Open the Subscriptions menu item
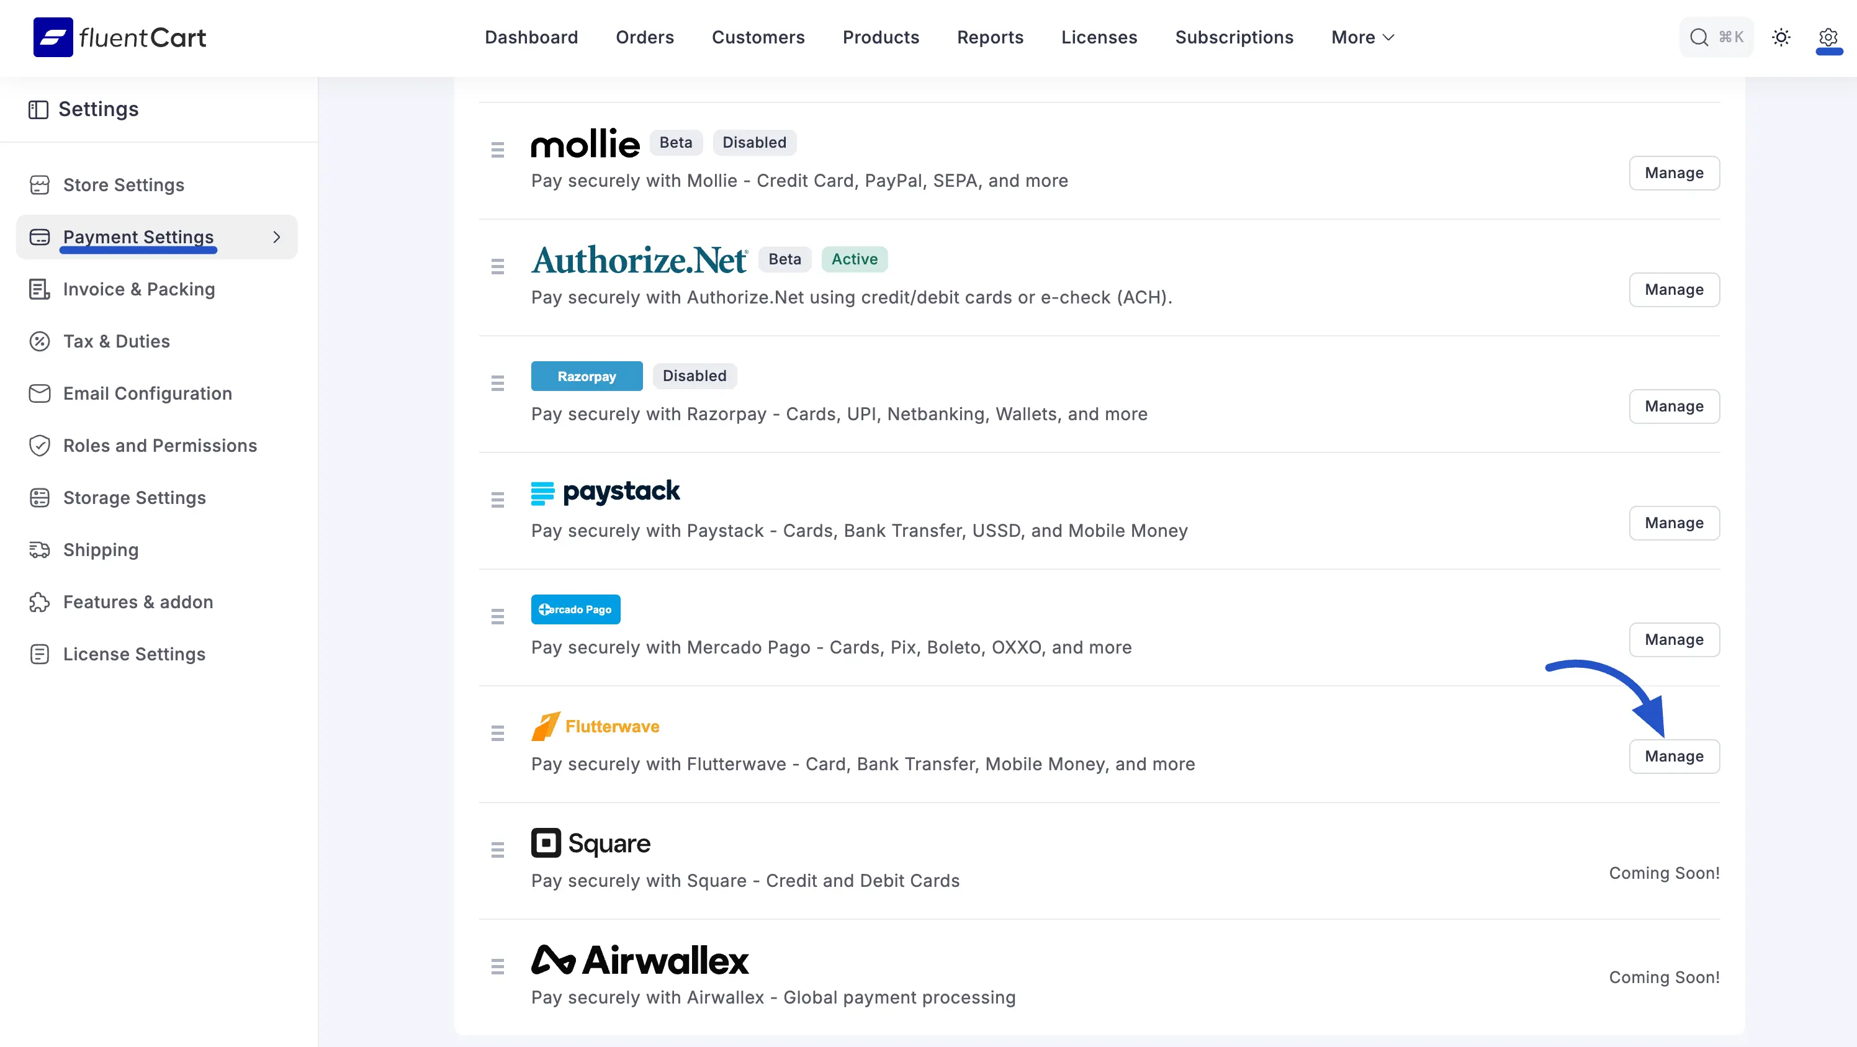 point(1233,37)
